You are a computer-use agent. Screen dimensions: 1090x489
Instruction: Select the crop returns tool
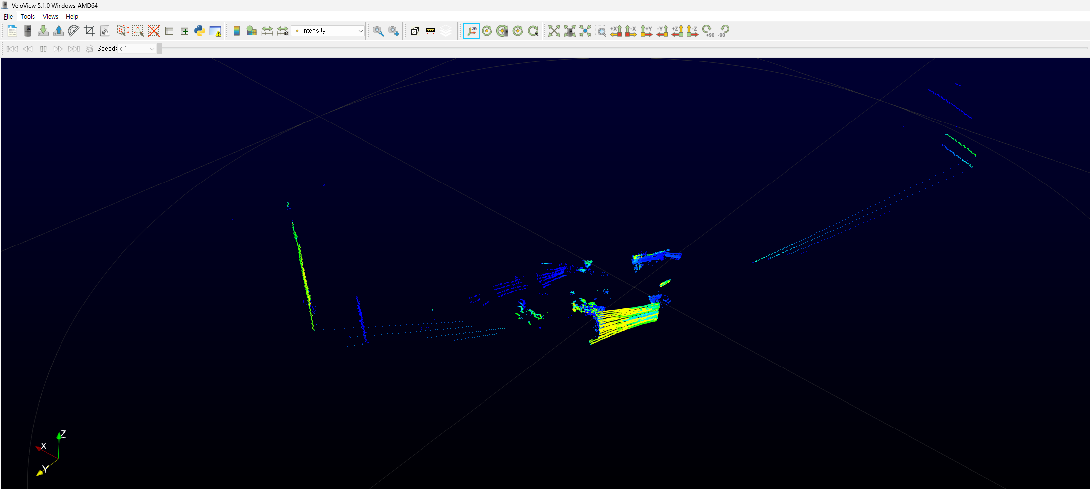pyautogui.click(x=89, y=31)
